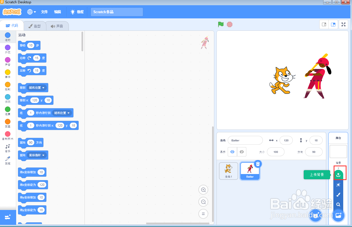Click the 方向 direction field 90
This screenshot has height=227, width=352.
click(x=314, y=152)
